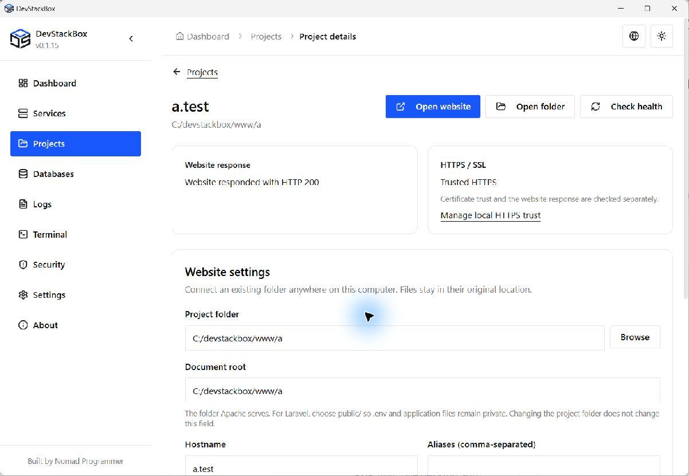Image resolution: width=689 pixels, height=476 pixels.
Task: Close the DevStackBox window
Action: [x=674, y=9]
